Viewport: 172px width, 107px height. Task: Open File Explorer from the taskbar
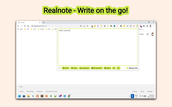coord(28,96)
